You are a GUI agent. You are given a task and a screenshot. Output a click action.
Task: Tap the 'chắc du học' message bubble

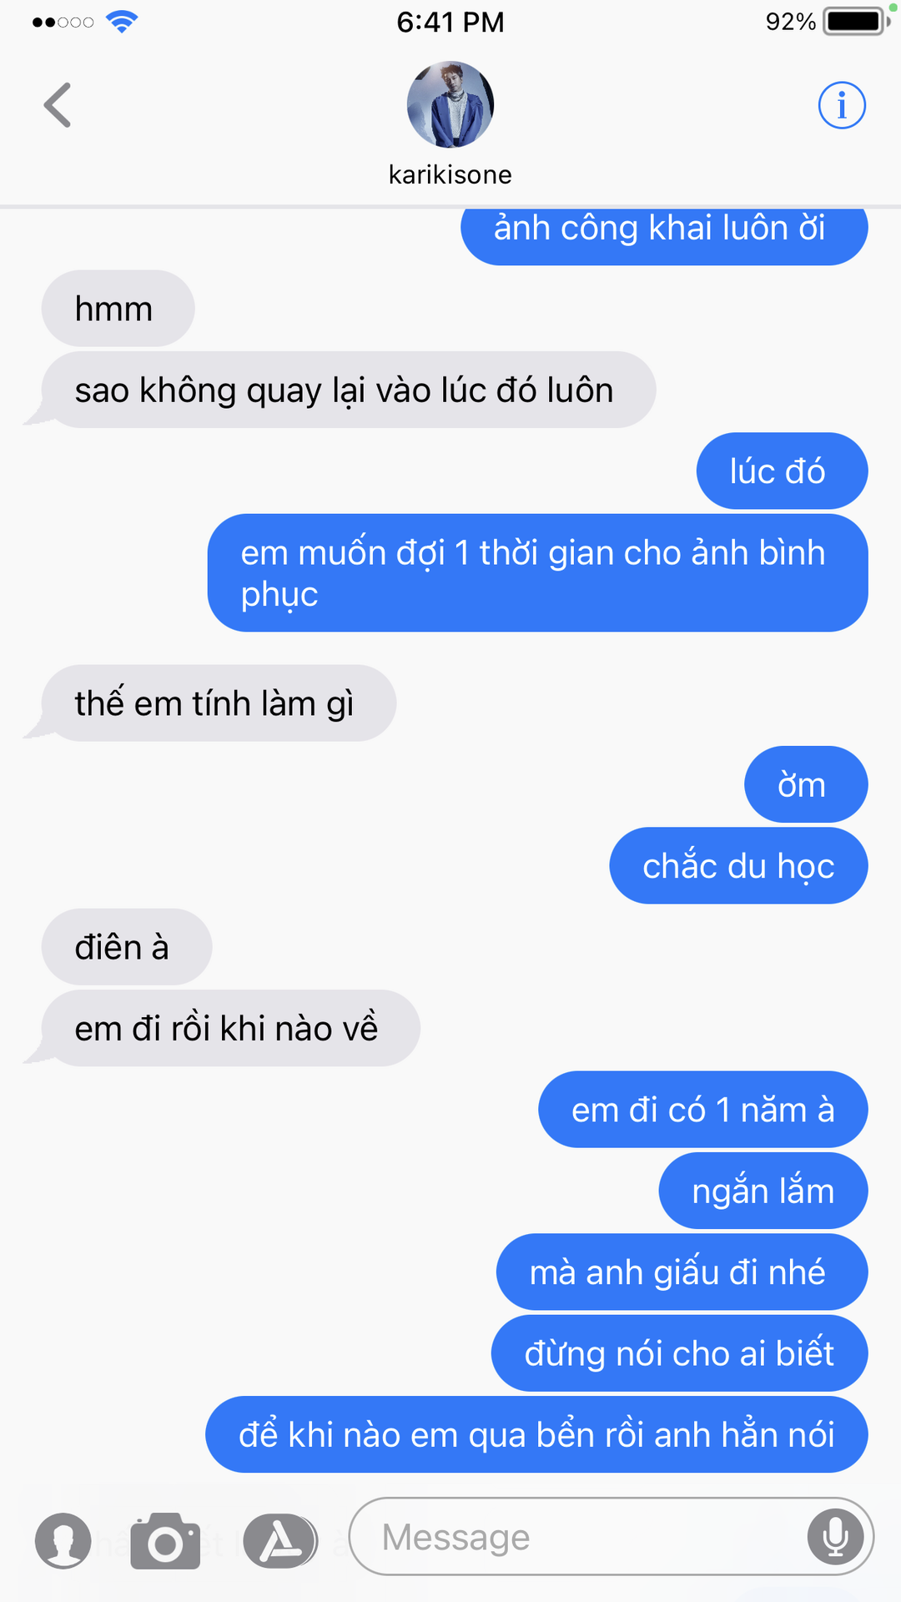click(739, 866)
